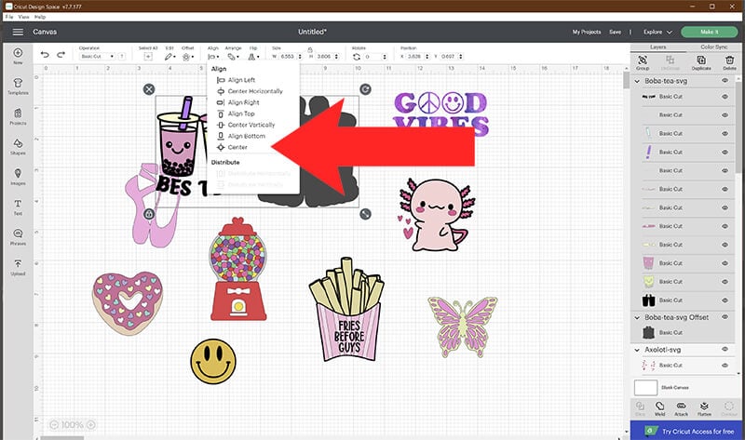Collapse the Axolotl-svg layer group
Screen dimensions: 745x440
click(x=637, y=350)
